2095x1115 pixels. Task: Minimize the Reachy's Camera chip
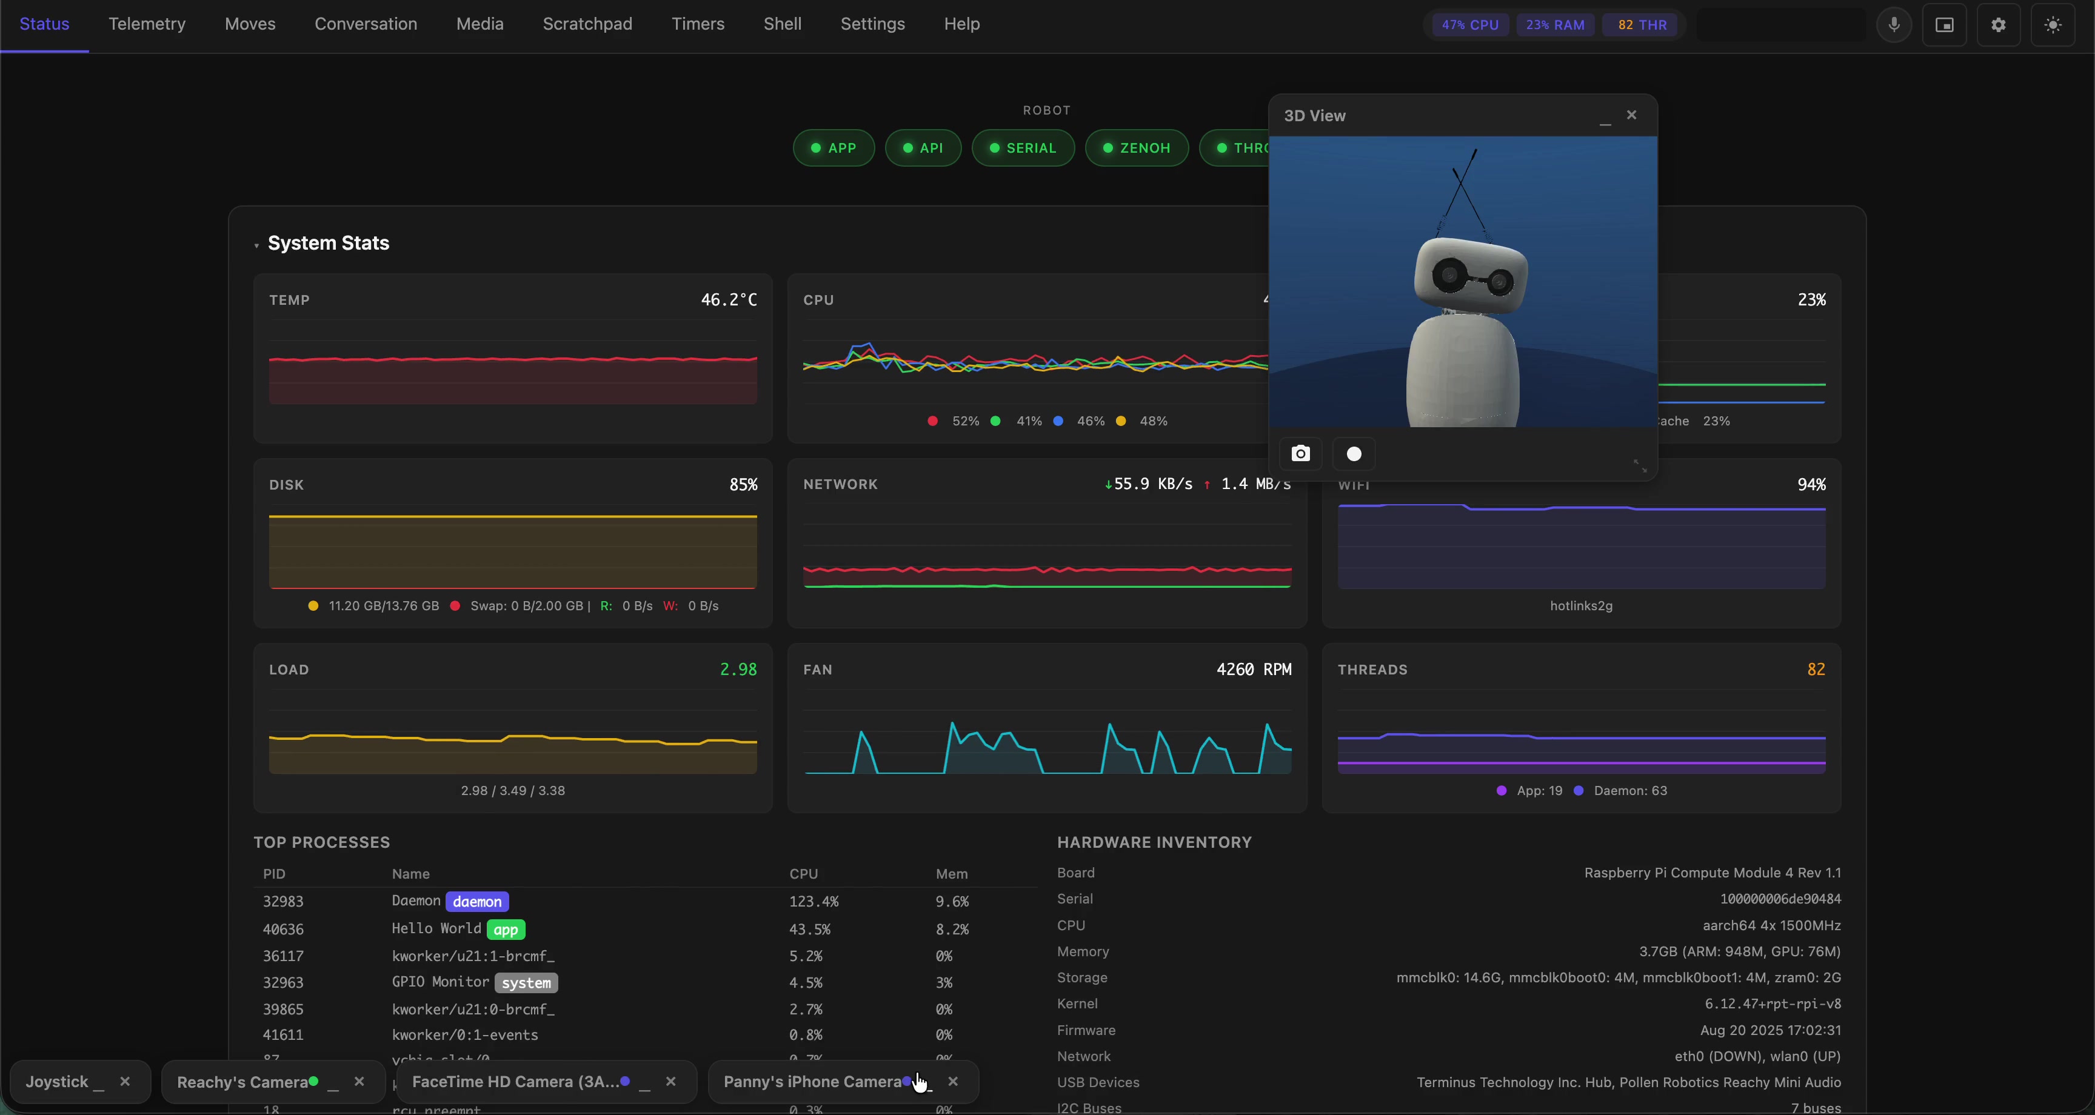(x=333, y=1083)
